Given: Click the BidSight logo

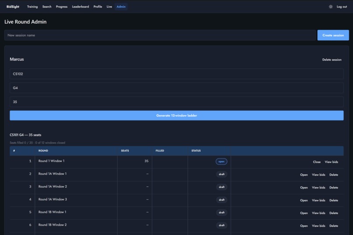Looking at the screenshot, I should [x=13, y=7].
